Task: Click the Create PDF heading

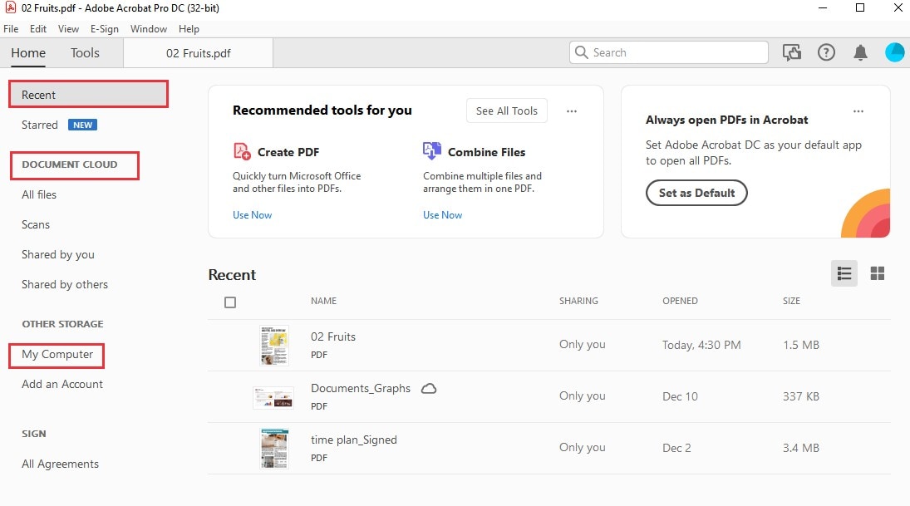Action: coord(288,152)
